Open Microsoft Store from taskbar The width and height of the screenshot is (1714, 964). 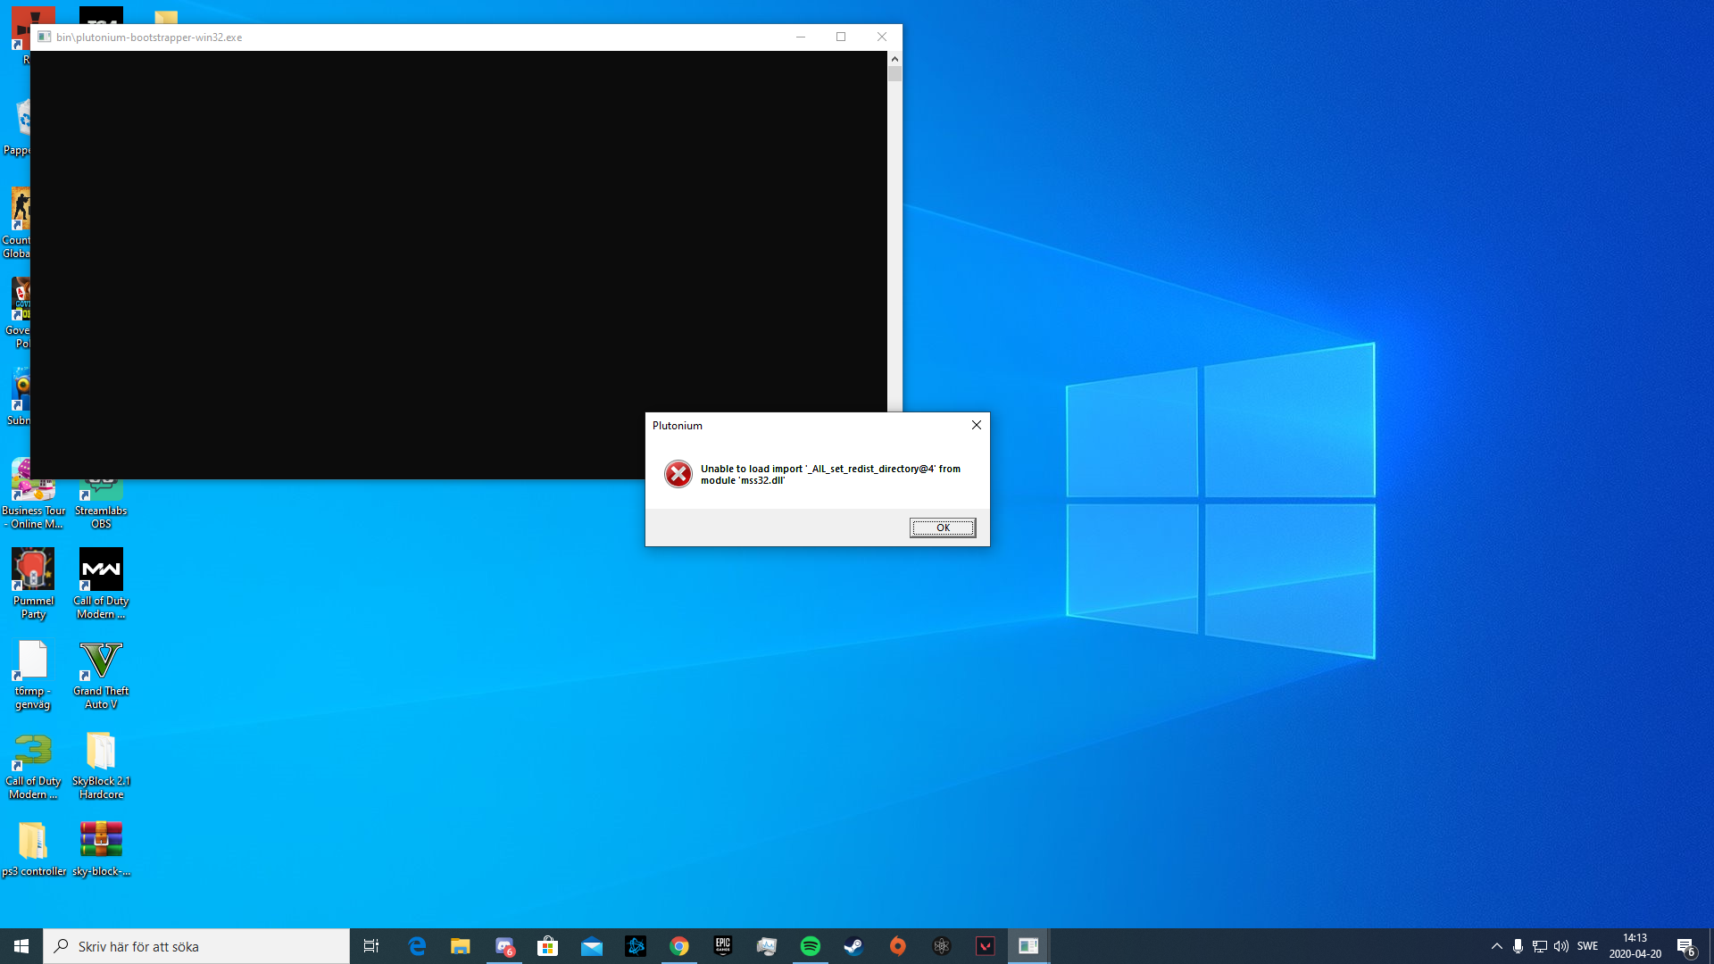pos(548,946)
